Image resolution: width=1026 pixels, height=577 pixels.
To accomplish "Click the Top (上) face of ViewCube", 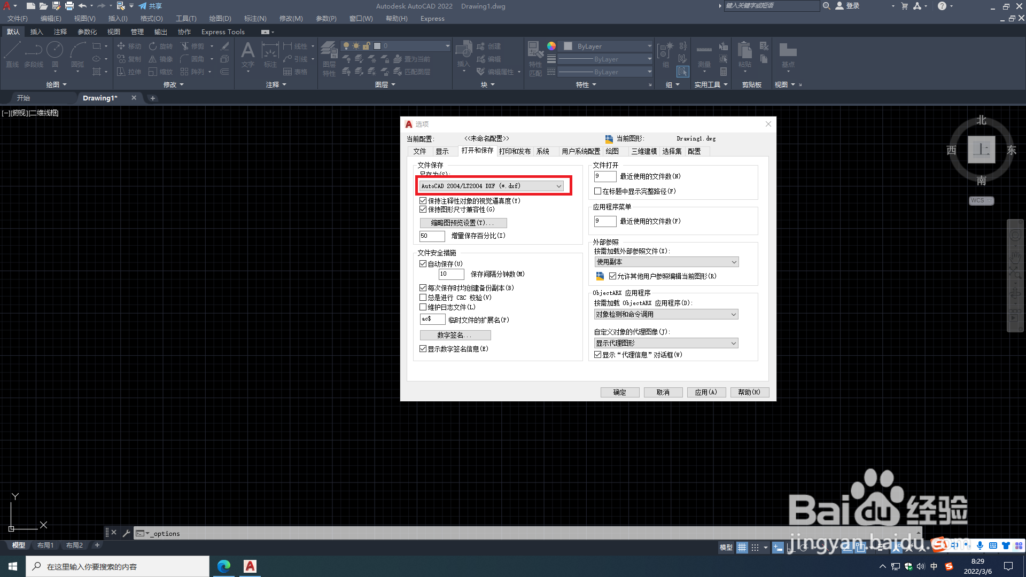I will point(981,149).
